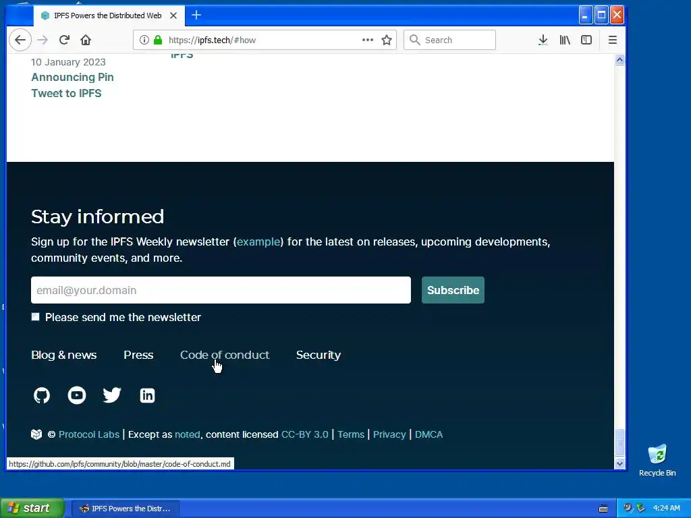Click the scrollbar down arrow
Image resolution: width=691 pixels, height=518 pixels.
[x=619, y=463]
